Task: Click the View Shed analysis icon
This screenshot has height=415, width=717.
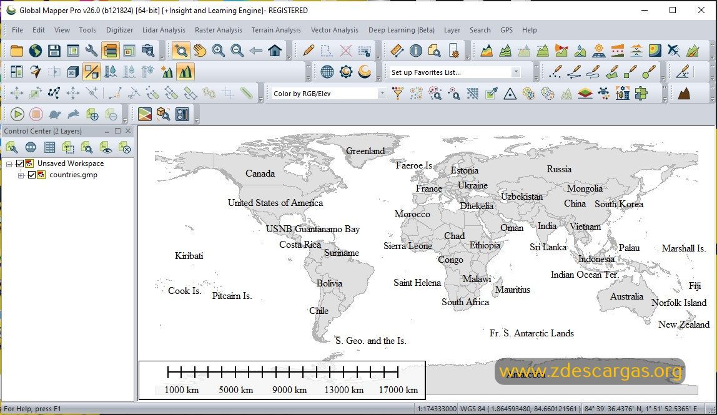Action: coord(561,51)
